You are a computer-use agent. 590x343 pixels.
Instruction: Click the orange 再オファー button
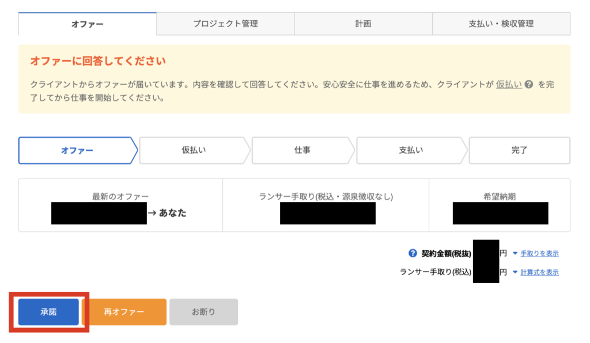(124, 312)
